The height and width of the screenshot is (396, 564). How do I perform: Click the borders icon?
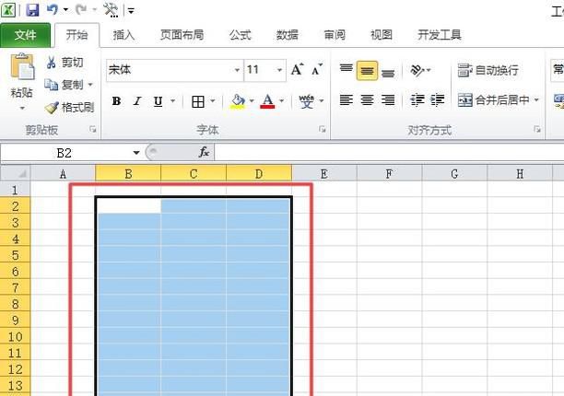click(x=198, y=101)
